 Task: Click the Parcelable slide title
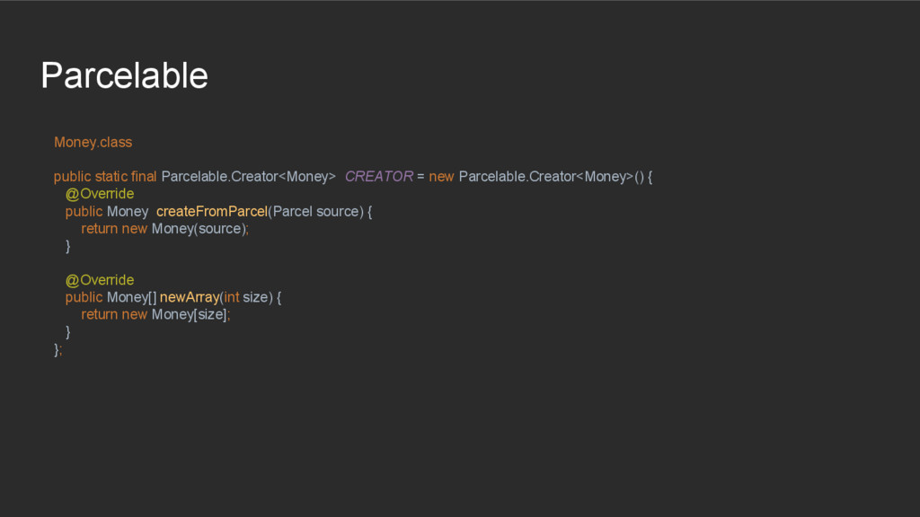124,75
